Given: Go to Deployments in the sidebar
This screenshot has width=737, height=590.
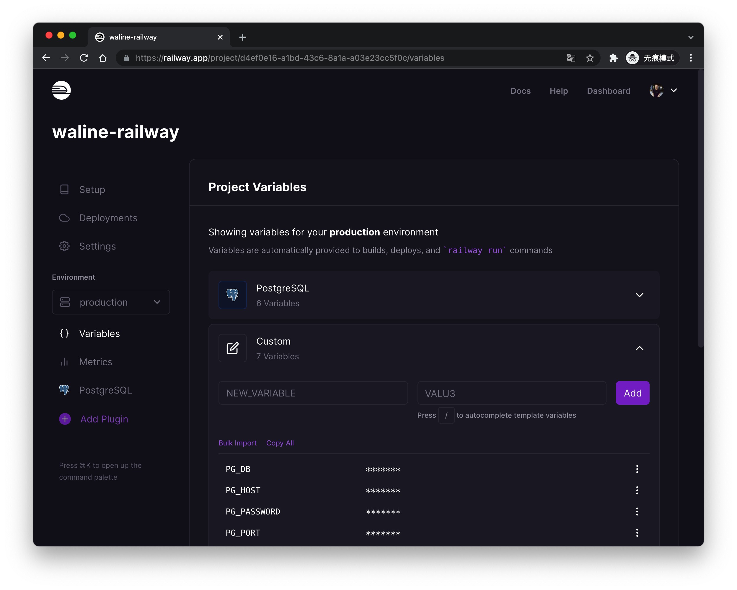Looking at the screenshot, I should tap(108, 218).
